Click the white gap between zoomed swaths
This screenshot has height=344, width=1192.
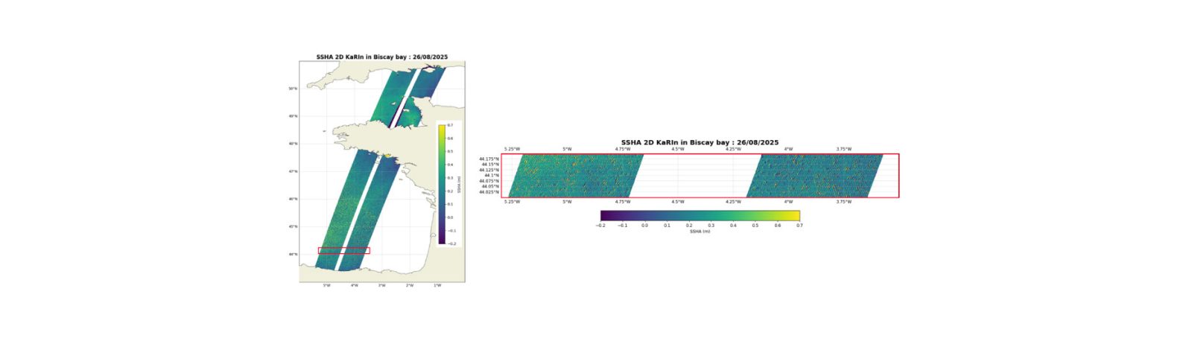pyautogui.click(x=694, y=176)
